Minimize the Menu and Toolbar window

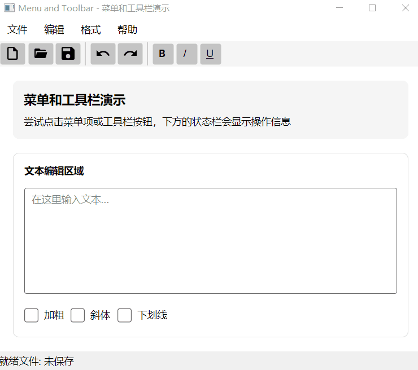coord(339,8)
